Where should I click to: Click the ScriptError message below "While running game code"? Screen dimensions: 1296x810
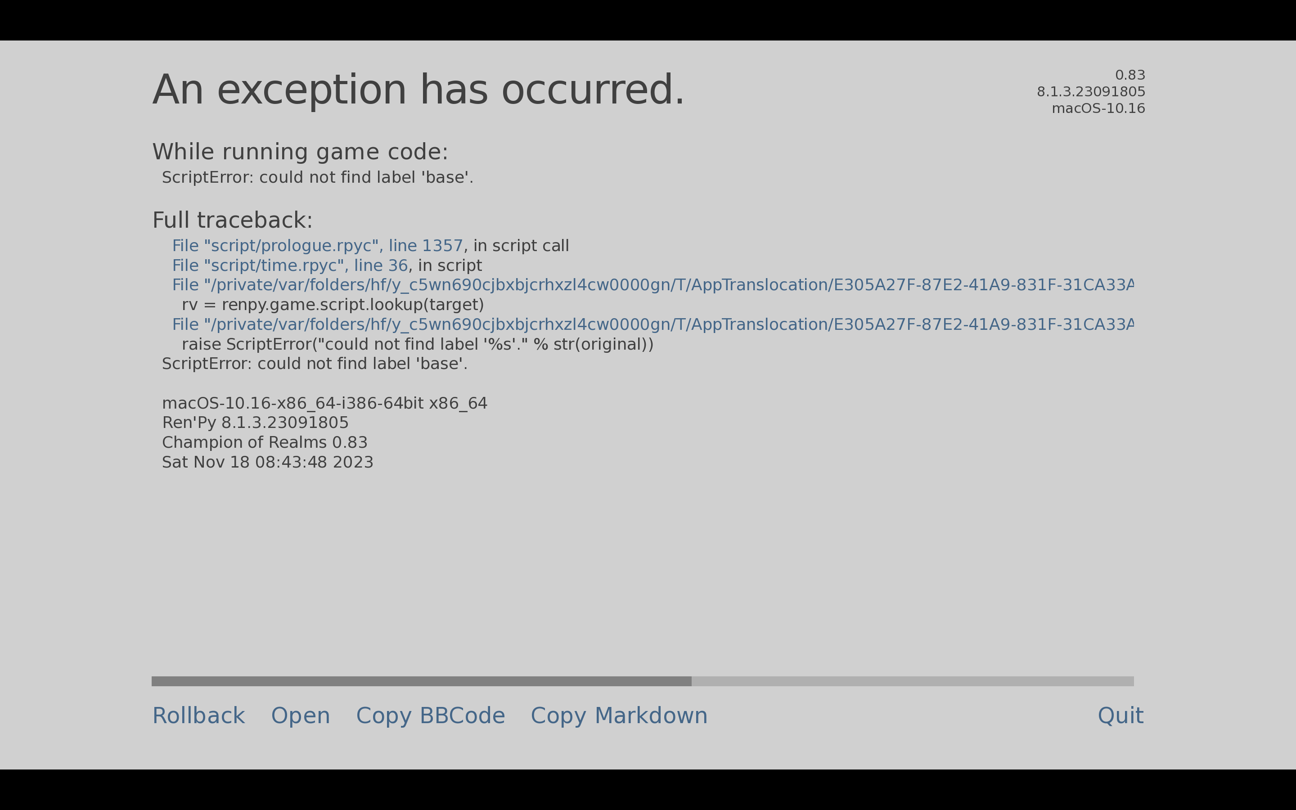point(318,177)
